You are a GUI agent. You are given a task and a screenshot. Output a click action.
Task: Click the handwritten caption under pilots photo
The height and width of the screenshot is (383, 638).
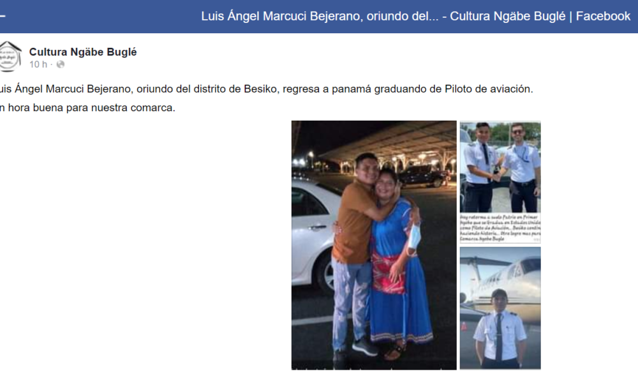click(x=500, y=228)
